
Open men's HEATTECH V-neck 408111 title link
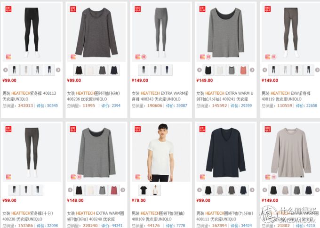point(224,216)
